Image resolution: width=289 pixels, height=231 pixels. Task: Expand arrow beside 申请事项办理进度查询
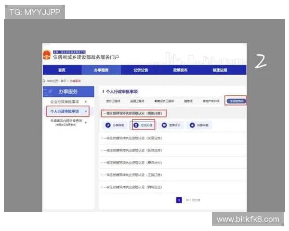click(86, 123)
